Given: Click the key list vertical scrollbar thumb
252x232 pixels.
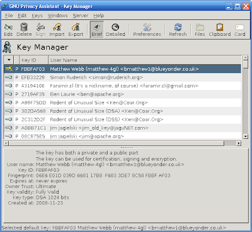Looking at the screenshot, I should (x=245, y=64).
